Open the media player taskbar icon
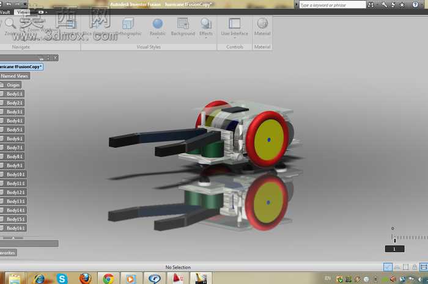This screenshot has height=284, width=428. tap(131, 279)
